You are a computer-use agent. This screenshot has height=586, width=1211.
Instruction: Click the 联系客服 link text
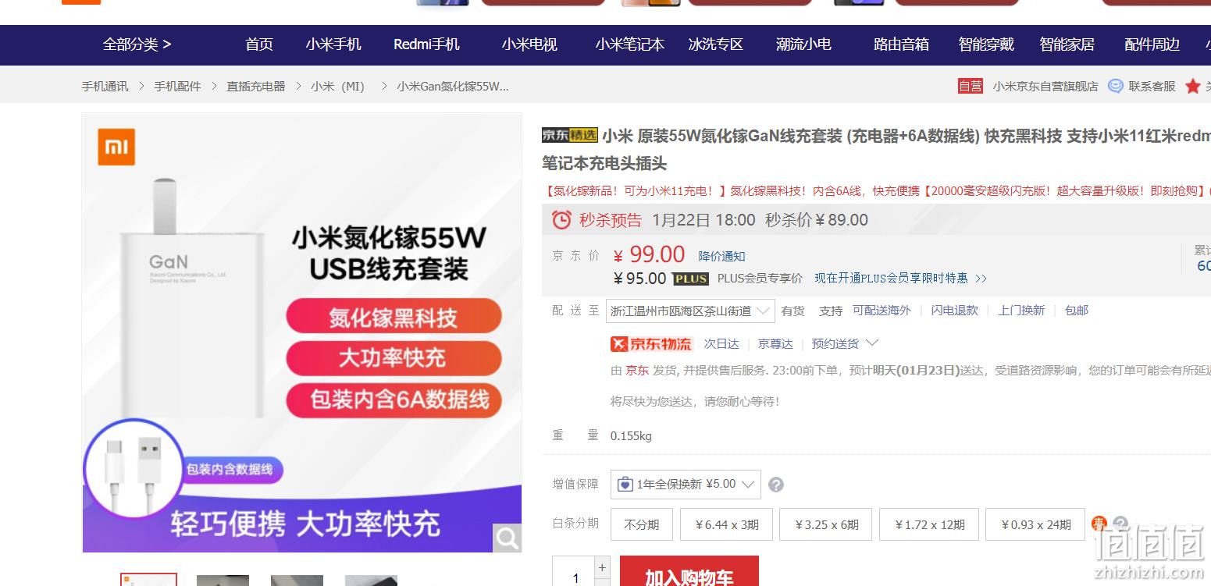point(1152,87)
